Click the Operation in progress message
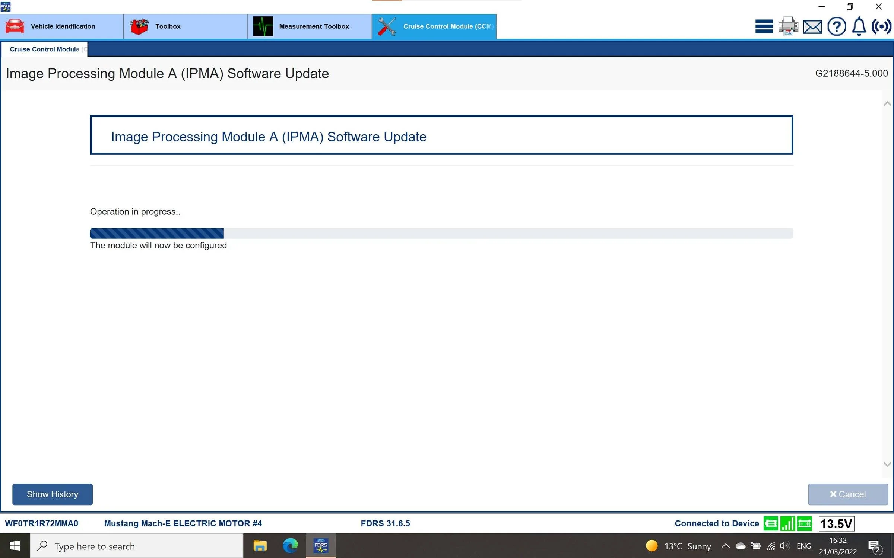The height and width of the screenshot is (558, 894). point(135,212)
